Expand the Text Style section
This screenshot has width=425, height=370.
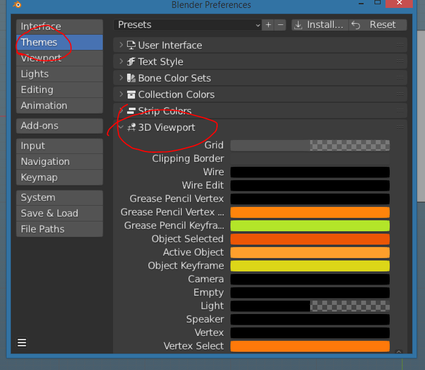point(121,61)
